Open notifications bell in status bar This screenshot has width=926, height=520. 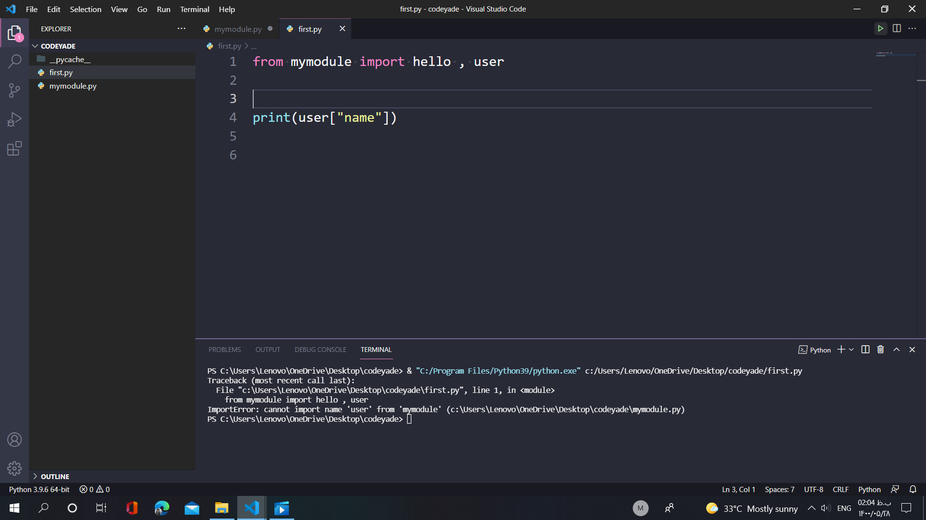(912, 489)
